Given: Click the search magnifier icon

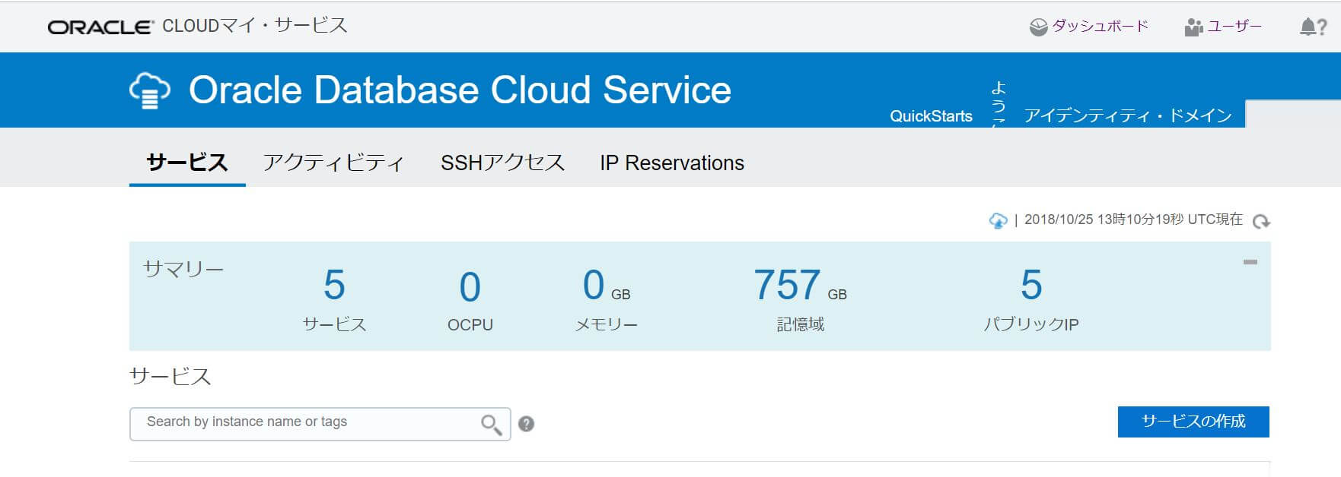Looking at the screenshot, I should tap(492, 425).
